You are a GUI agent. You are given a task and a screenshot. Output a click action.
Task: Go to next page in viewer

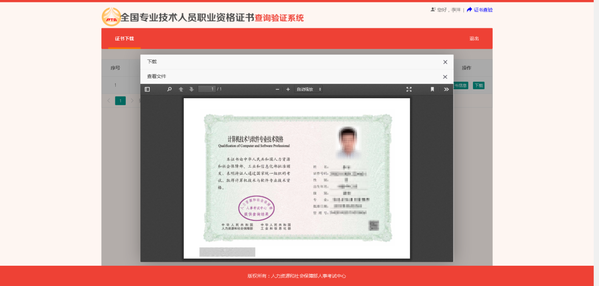pos(192,89)
